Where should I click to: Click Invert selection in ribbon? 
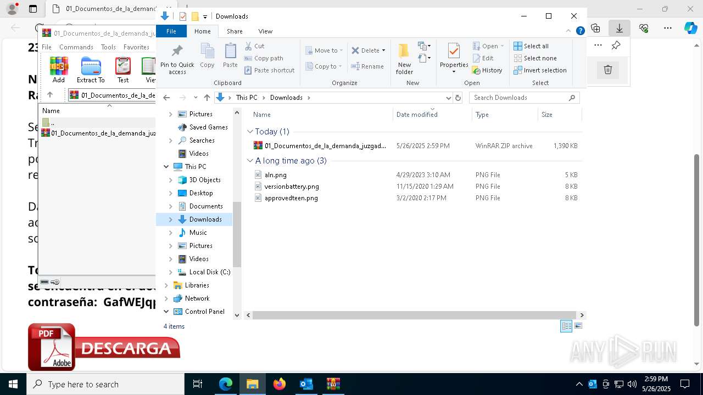[x=540, y=70]
